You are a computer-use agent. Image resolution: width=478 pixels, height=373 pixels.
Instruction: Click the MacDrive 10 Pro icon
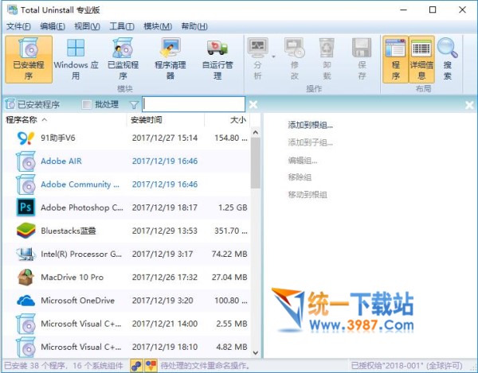click(25, 277)
